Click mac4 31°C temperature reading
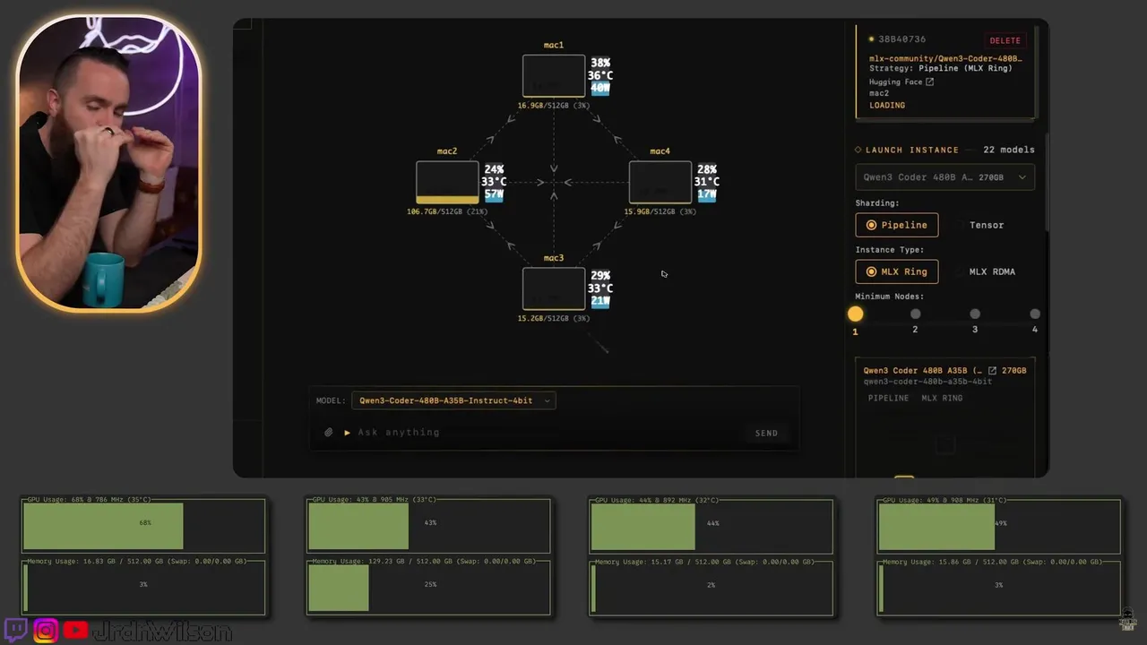Screen dimensions: 1147x645 pos(707,182)
